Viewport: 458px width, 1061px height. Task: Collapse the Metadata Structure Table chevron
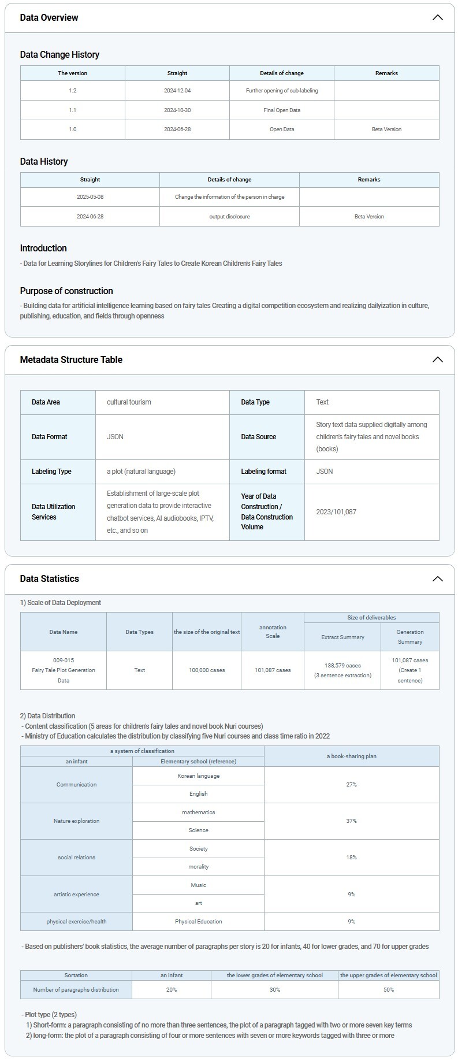437,359
